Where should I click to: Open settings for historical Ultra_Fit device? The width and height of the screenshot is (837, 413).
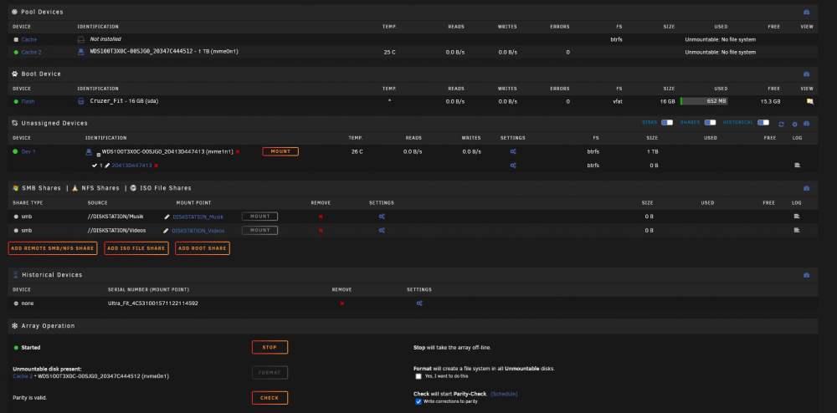coord(419,303)
